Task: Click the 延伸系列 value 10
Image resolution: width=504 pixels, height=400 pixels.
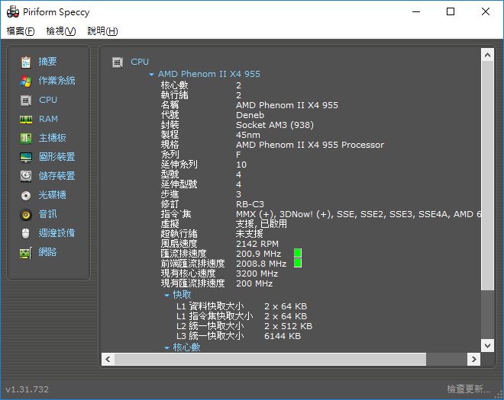Action: 241,165
